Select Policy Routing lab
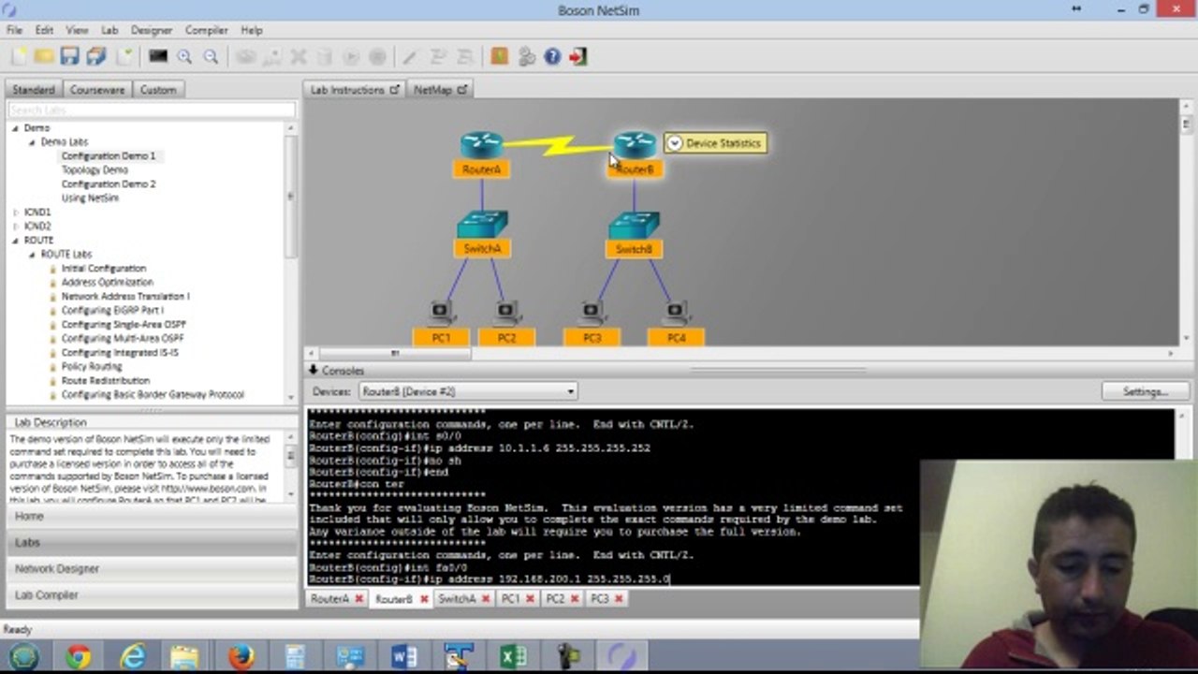 coord(92,367)
